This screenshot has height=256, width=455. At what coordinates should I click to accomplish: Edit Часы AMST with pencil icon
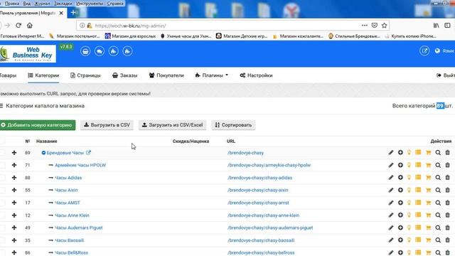391,203
